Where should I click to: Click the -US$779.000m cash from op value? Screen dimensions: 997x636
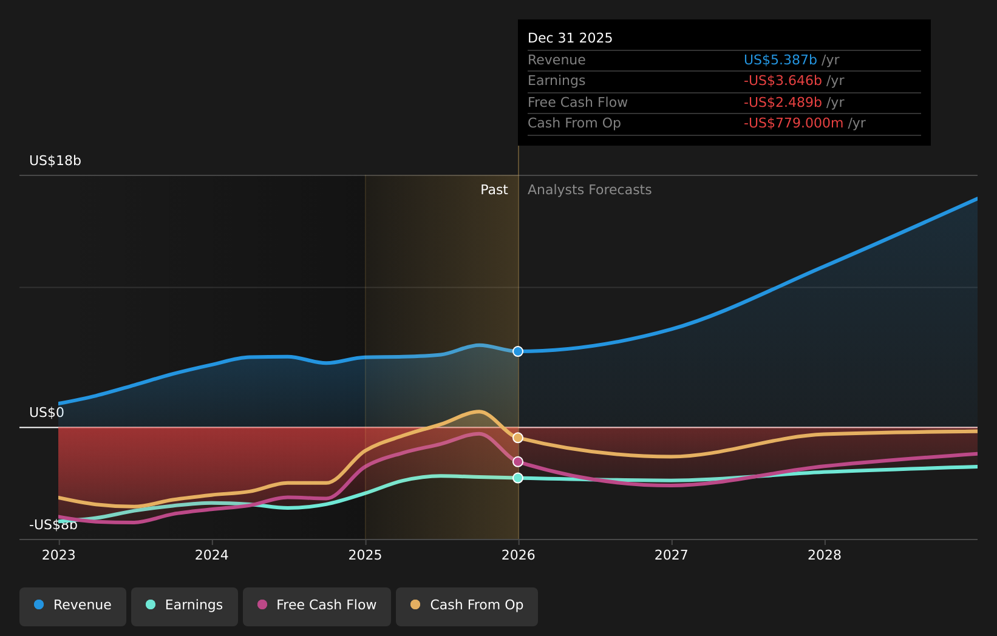(794, 123)
